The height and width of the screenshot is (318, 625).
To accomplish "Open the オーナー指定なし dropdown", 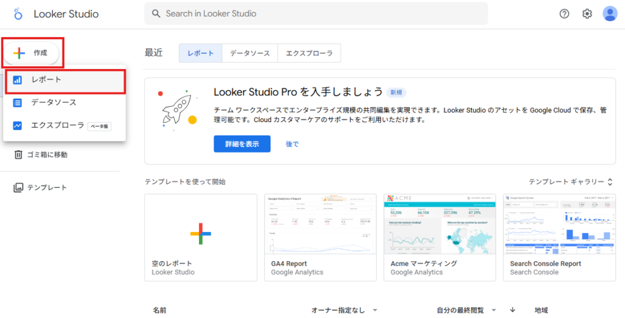I will 344,310.
